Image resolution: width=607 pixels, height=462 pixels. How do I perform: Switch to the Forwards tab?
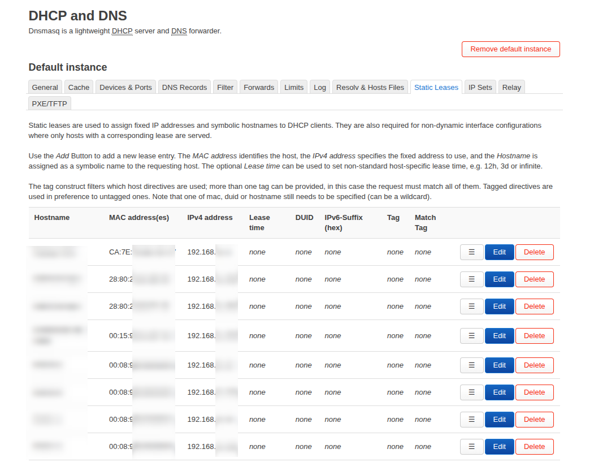(x=258, y=87)
